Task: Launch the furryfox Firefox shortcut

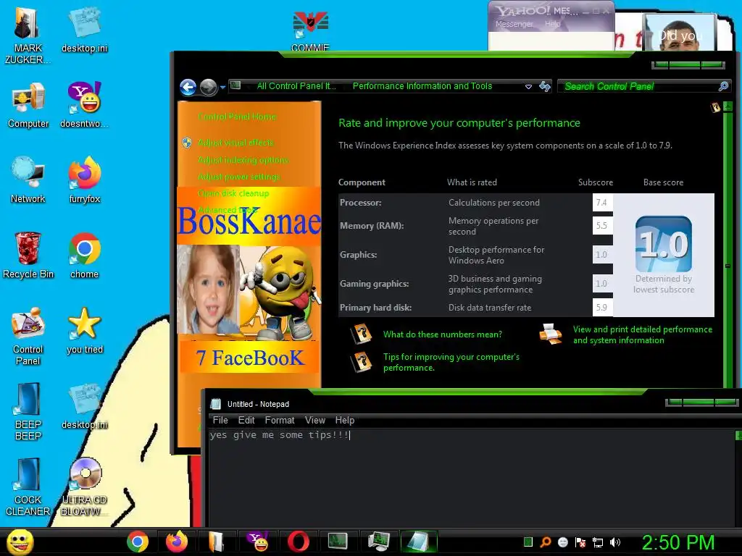Action: coord(84,180)
